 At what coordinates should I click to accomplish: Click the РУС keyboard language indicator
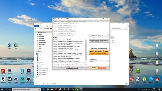point(149,89)
